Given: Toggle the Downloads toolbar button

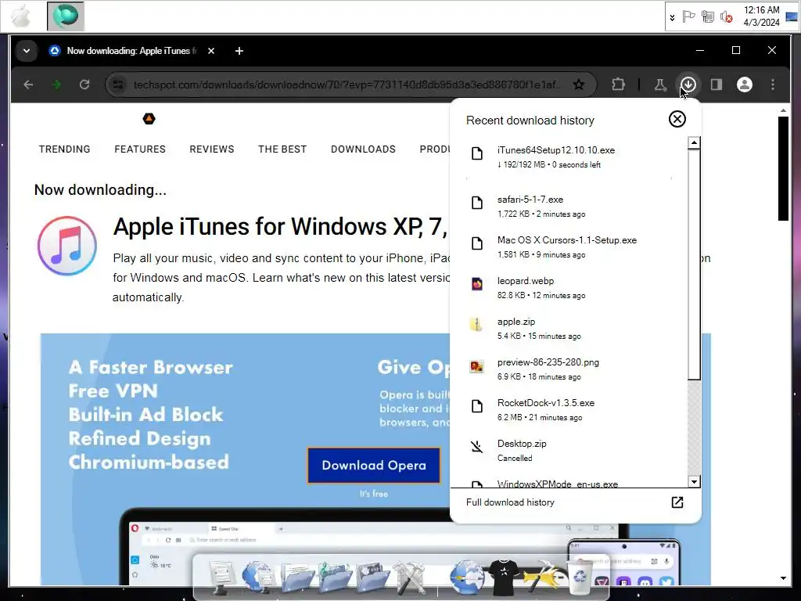Looking at the screenshot, I should [688, 85].
